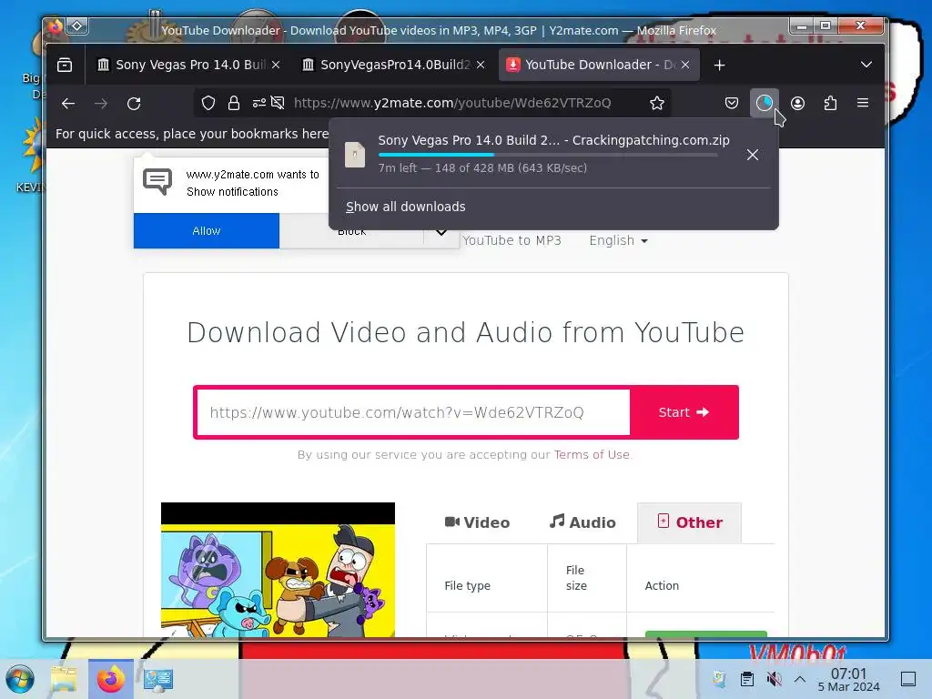Click the blocked notifications icon in address bar
The image size is (932, 699).
[278, 104]
